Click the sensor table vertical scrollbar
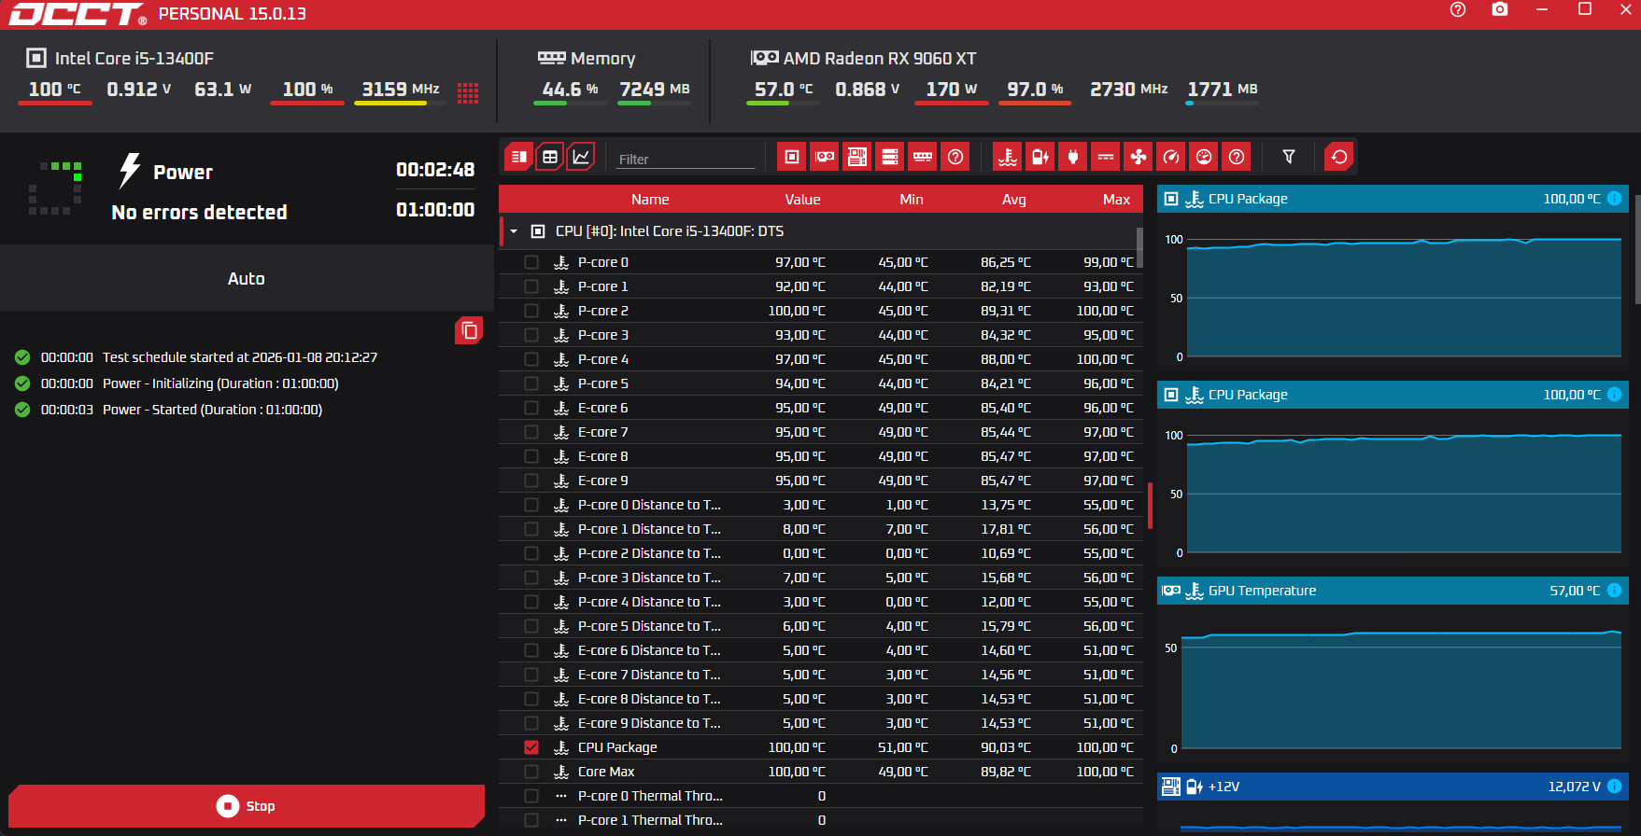Viewport: 1641px width, 836px height. coord(1139,247)
